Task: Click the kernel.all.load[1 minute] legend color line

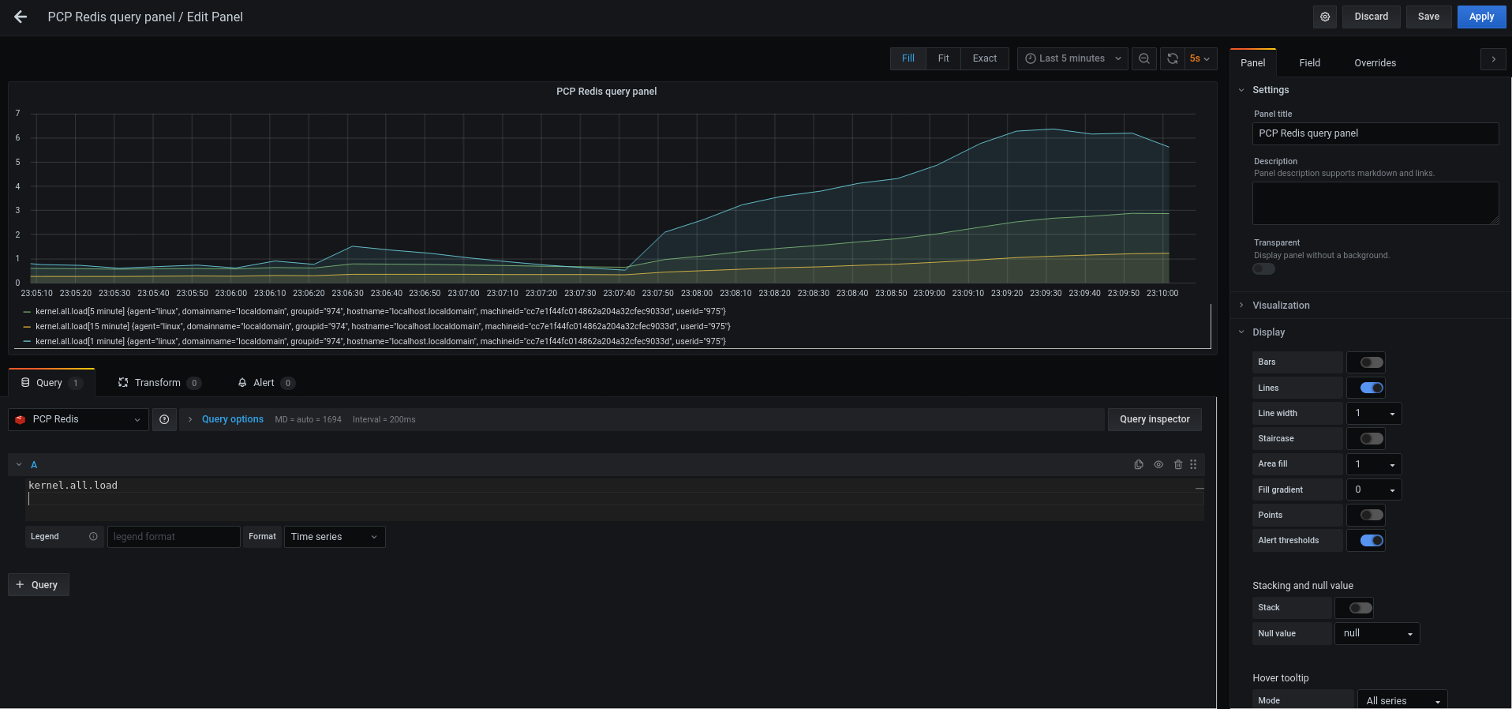Action: (28, 342)
